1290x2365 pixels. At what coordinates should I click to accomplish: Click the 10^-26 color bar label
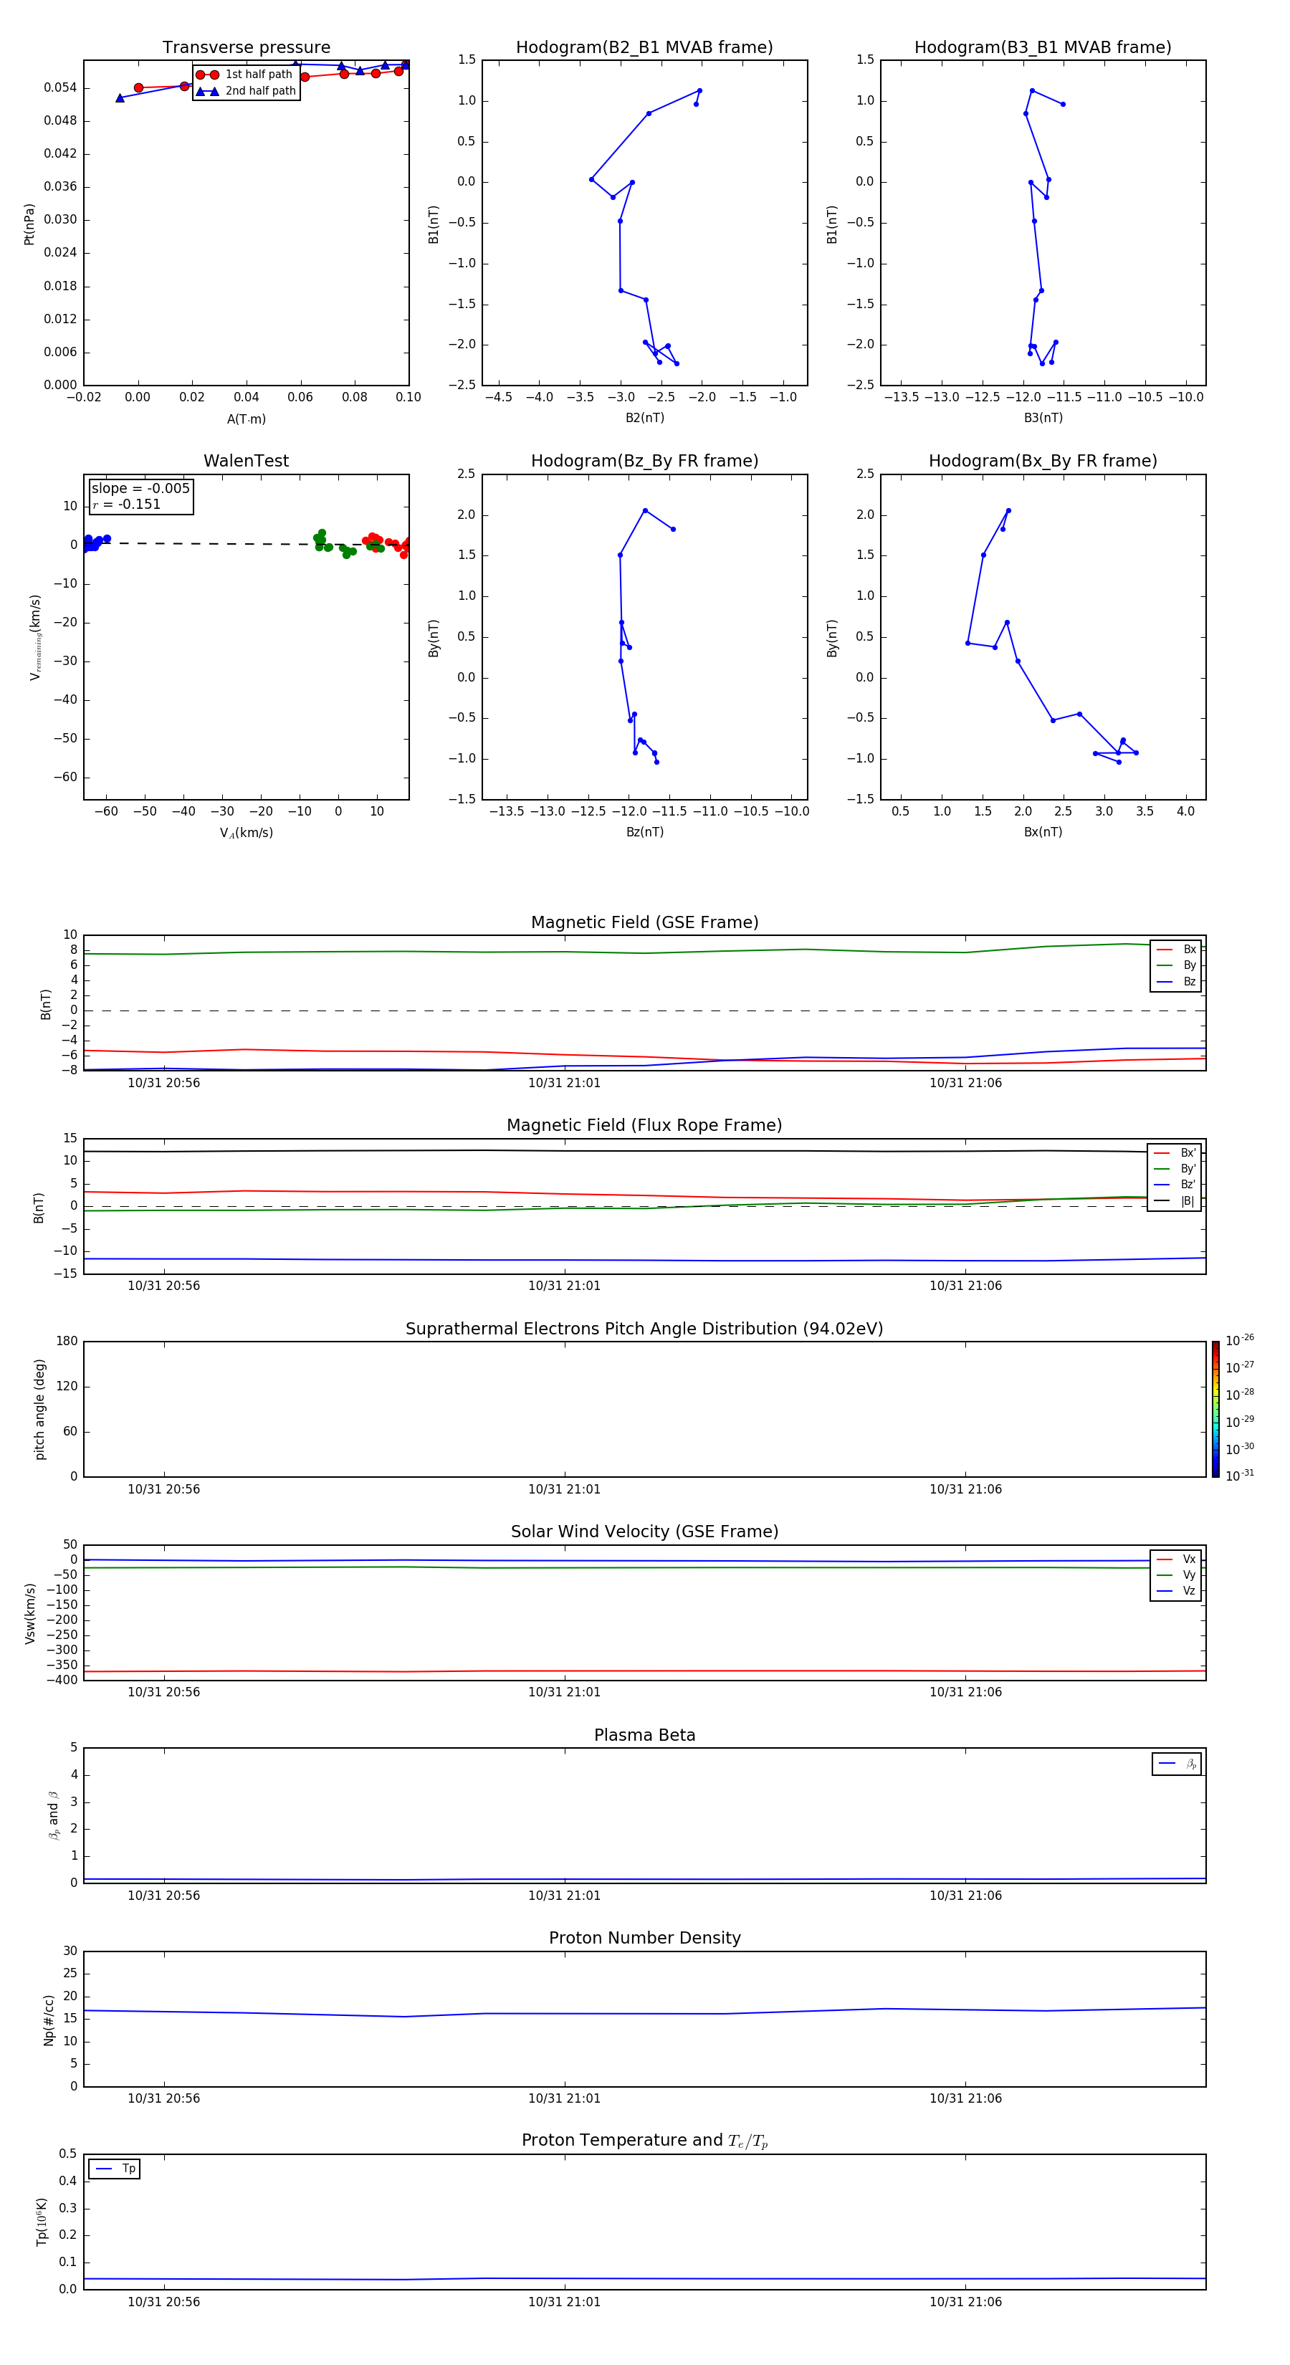(x=1240, y=1340)
